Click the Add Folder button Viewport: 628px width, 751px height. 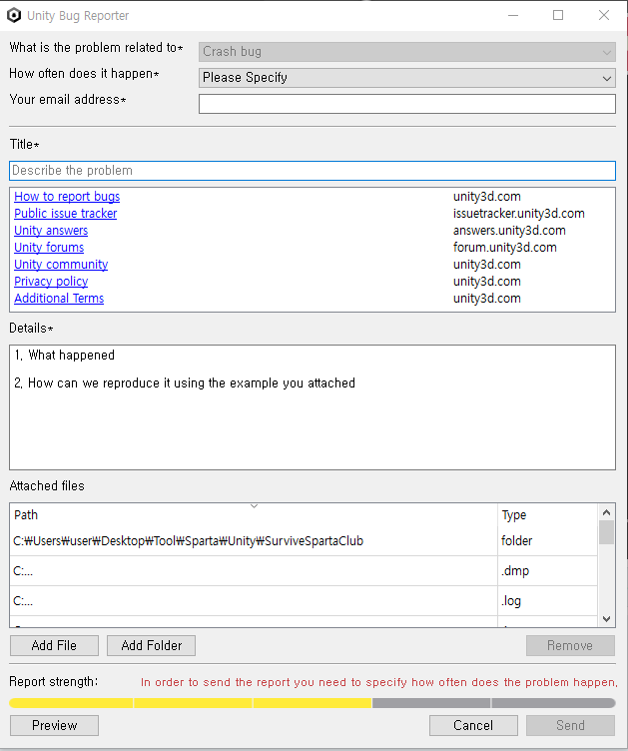151,645
